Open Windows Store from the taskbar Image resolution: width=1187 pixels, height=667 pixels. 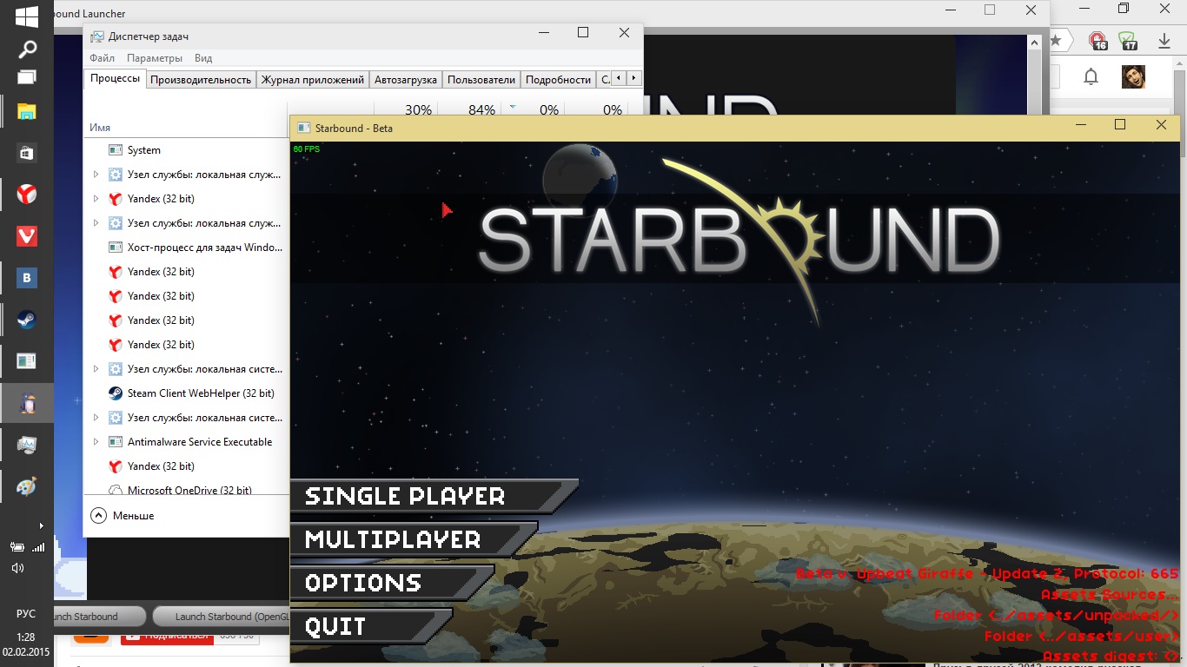pyautogui.click(x=26, y=153)
